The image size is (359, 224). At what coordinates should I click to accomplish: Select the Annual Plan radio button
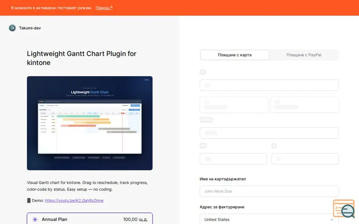[x=35, y=220]
